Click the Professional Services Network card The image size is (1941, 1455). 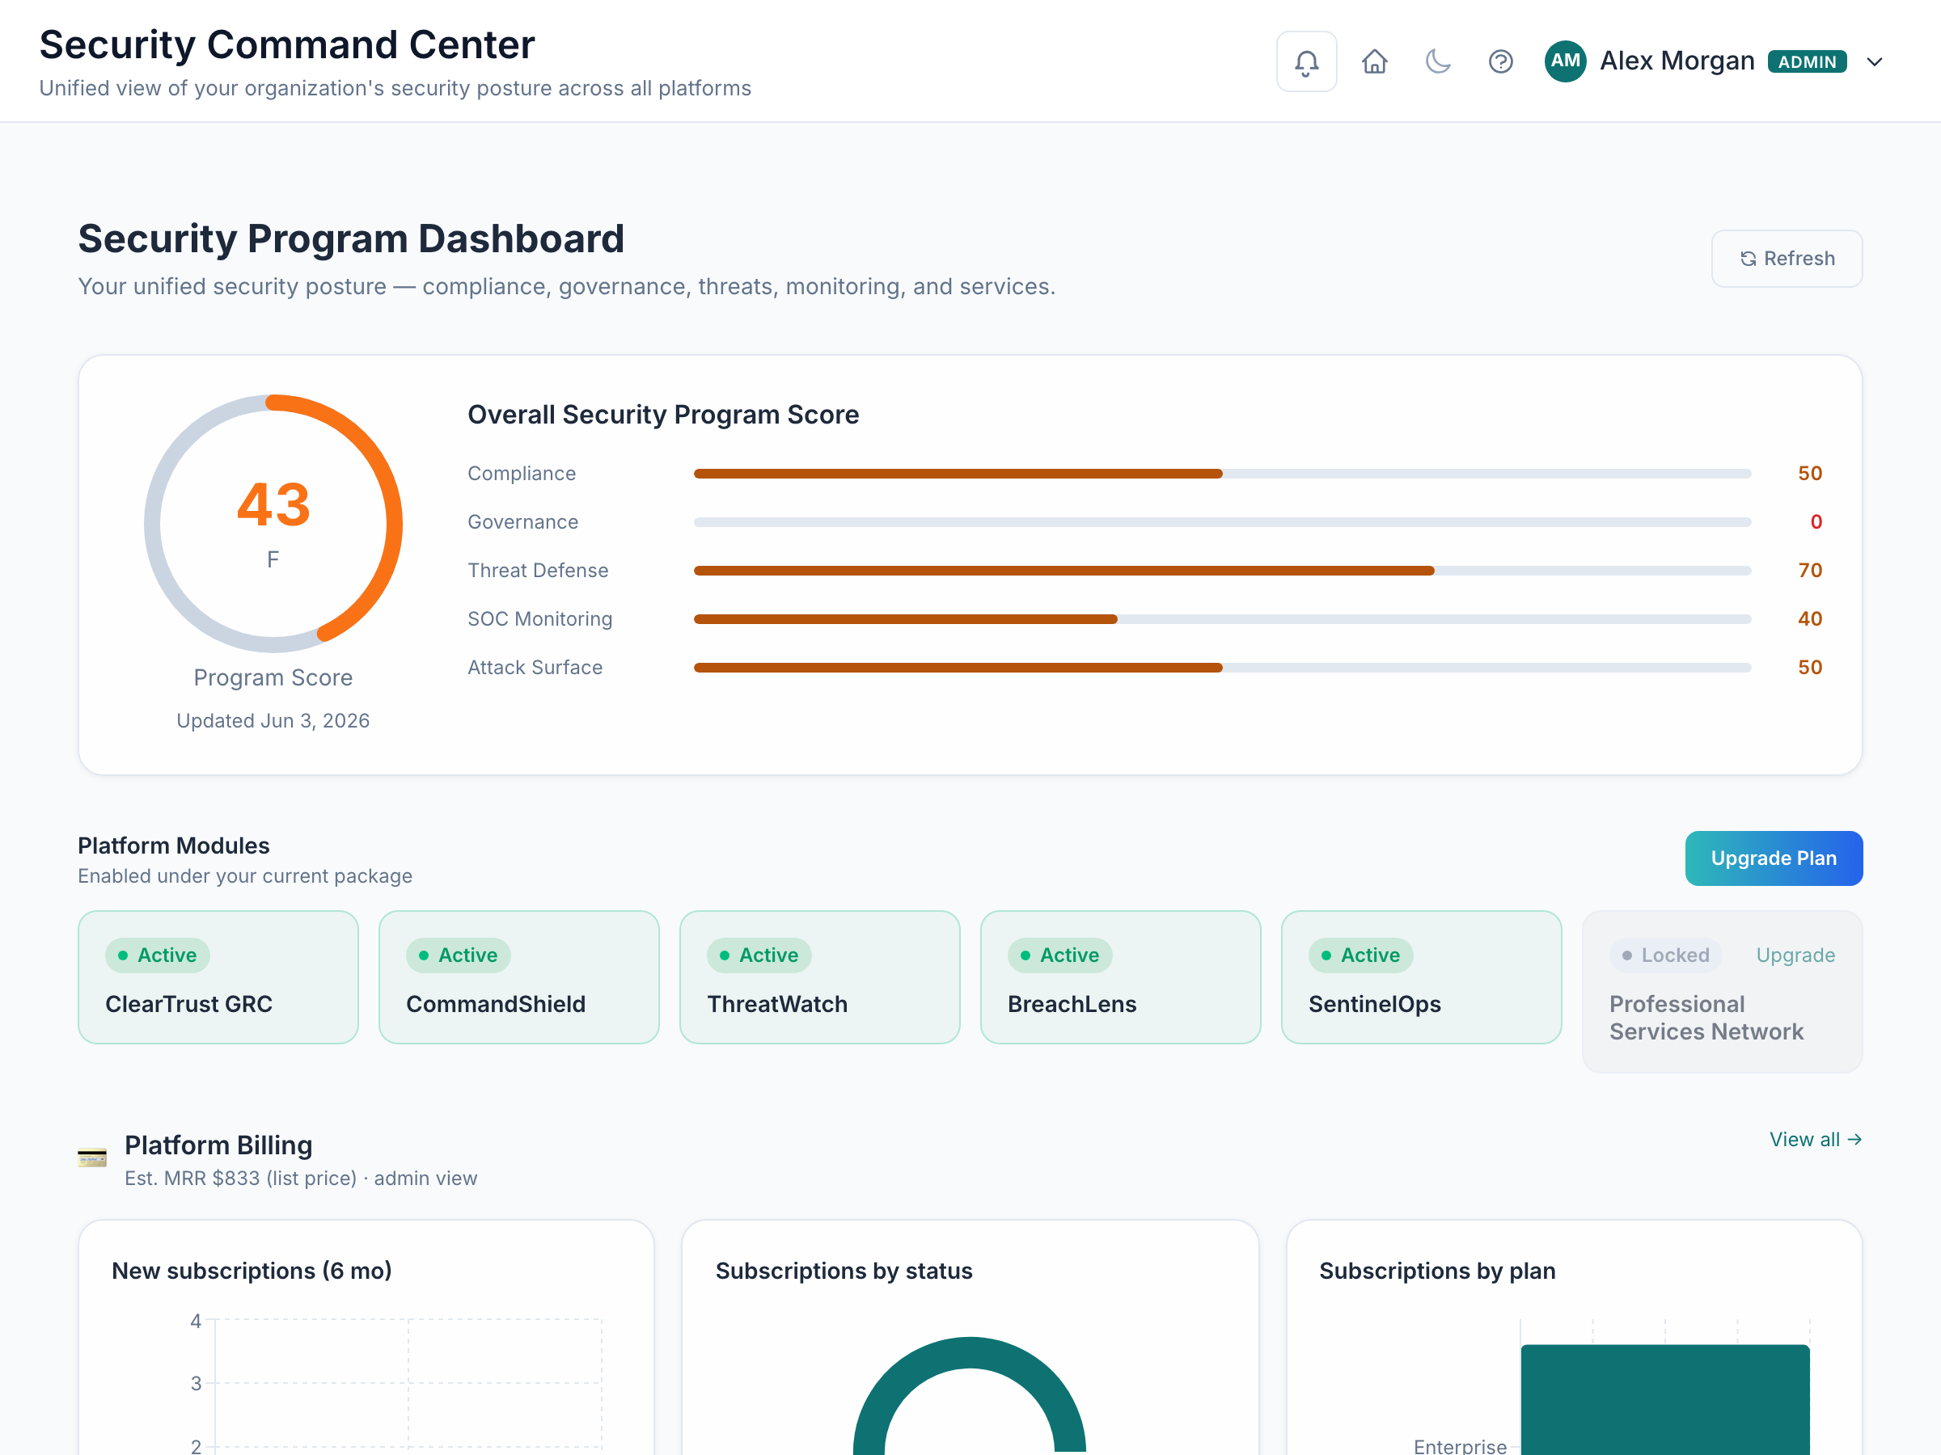tap(1722, 991)
